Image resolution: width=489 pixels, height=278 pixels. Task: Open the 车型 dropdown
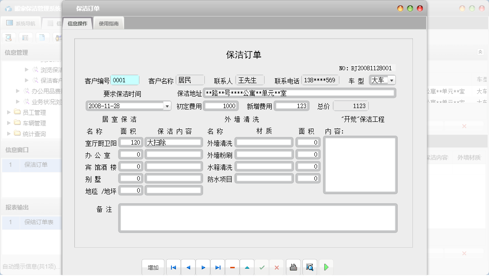pos(391,81)
